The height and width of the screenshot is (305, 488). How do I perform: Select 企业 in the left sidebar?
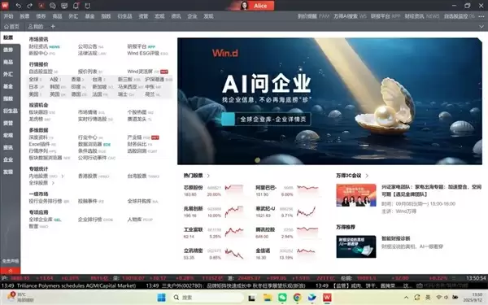tap(8, 159)
